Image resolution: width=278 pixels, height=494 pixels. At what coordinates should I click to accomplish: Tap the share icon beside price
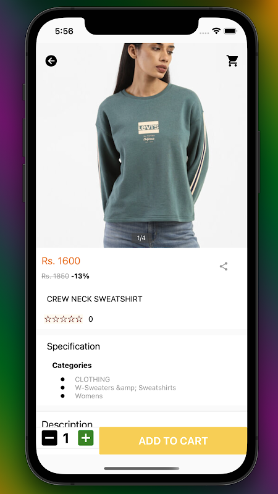coord(224,266)
